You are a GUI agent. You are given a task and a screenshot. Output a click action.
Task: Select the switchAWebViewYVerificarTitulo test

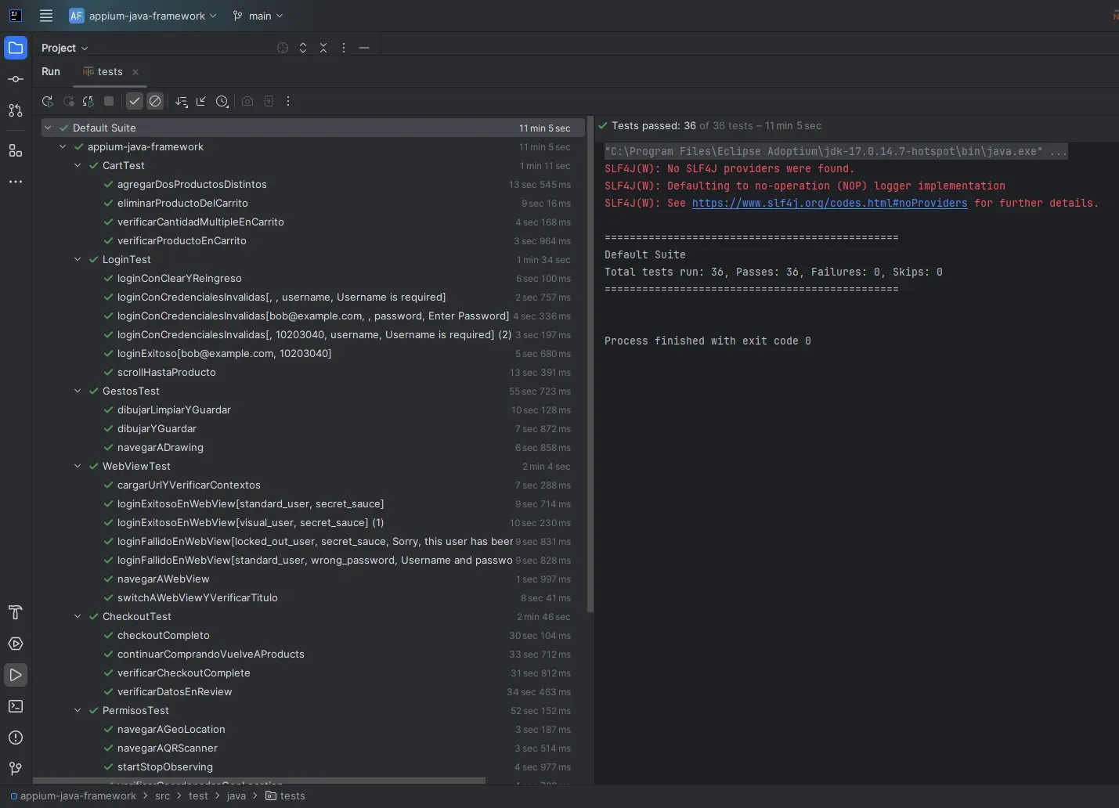pyautogui.click(x=197, y=597)
